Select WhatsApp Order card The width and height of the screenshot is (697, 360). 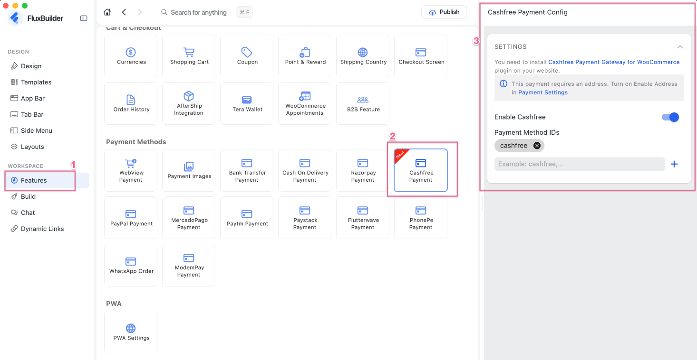click(131, 265)
